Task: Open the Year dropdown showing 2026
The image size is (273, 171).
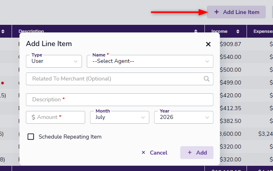Action: tap(184, 117)
